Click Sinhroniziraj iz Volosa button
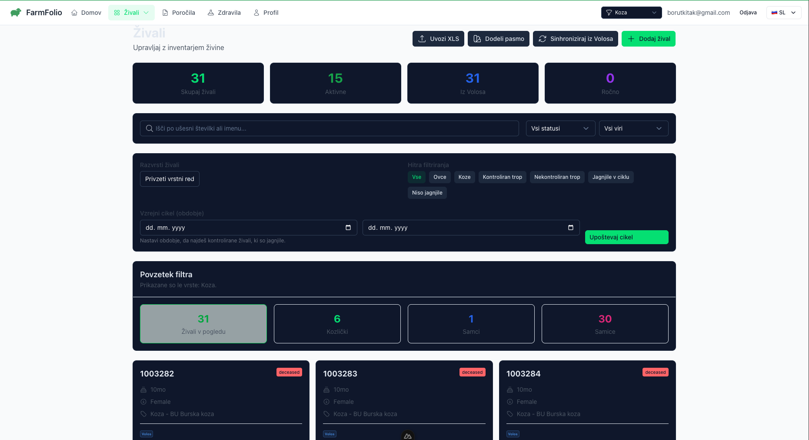Image resolution: width=809 pixels, height=440 pixels. [x=575, y=39]
